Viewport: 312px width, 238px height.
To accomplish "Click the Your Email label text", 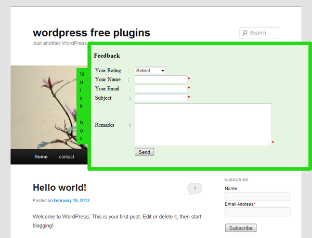I will coord(107,88).
